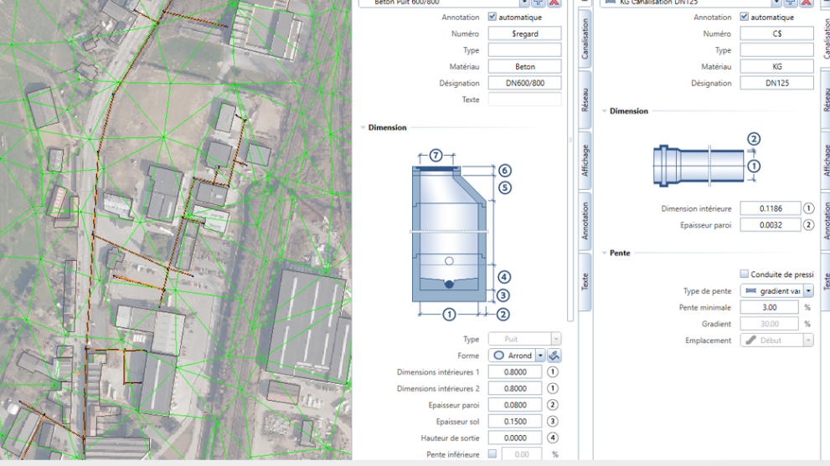Screen dimensions: 830x466
Task: Enable the Conduite de pression checkbox
Action: click(744, 274)
